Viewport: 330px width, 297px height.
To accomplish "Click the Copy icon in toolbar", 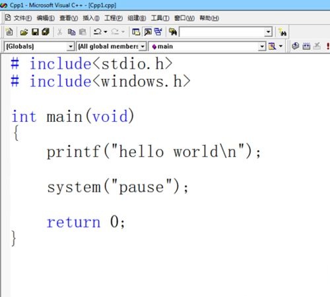I will click(71, 32).
